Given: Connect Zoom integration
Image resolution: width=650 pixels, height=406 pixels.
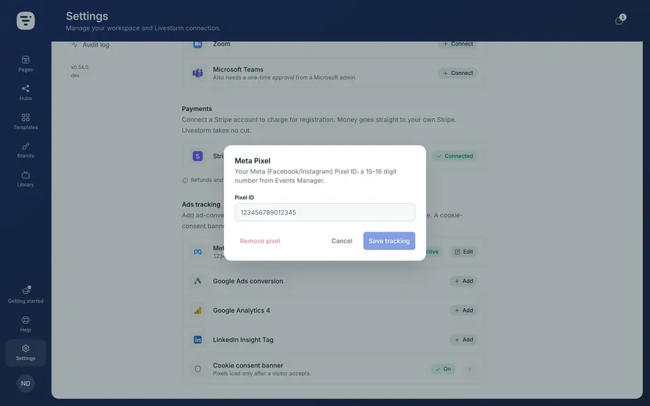Looking at the screenshot, I should point(458,44).
